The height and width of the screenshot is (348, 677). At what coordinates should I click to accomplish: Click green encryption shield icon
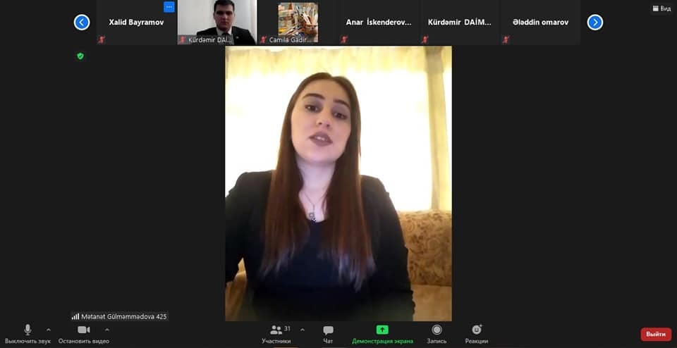coord(80,56)
